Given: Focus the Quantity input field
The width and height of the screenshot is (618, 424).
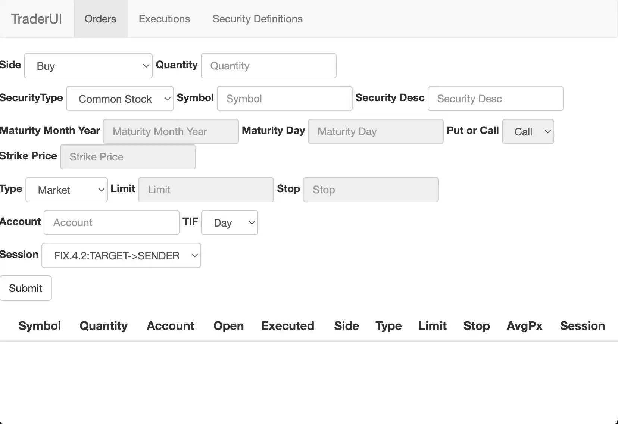Looking at the screenshot, I should tap(268, 66).
